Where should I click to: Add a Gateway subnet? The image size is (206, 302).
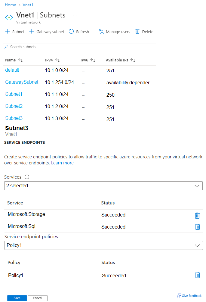pos(47,32)
